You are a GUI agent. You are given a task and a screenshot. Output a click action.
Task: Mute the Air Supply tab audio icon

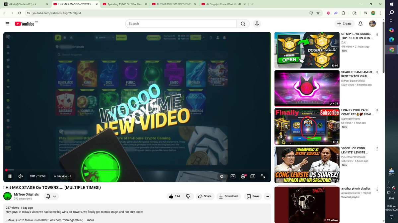[x=239, y=4]
